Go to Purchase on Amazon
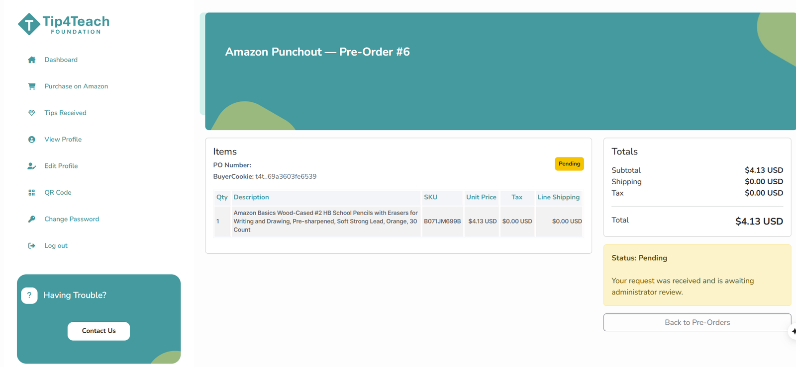This screenshot has width=796, height=367. [76, 86]
